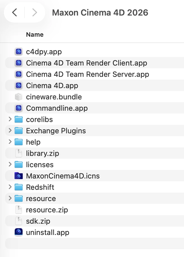
Task: Expand the help folder chevron
Action: coord(10,142)
